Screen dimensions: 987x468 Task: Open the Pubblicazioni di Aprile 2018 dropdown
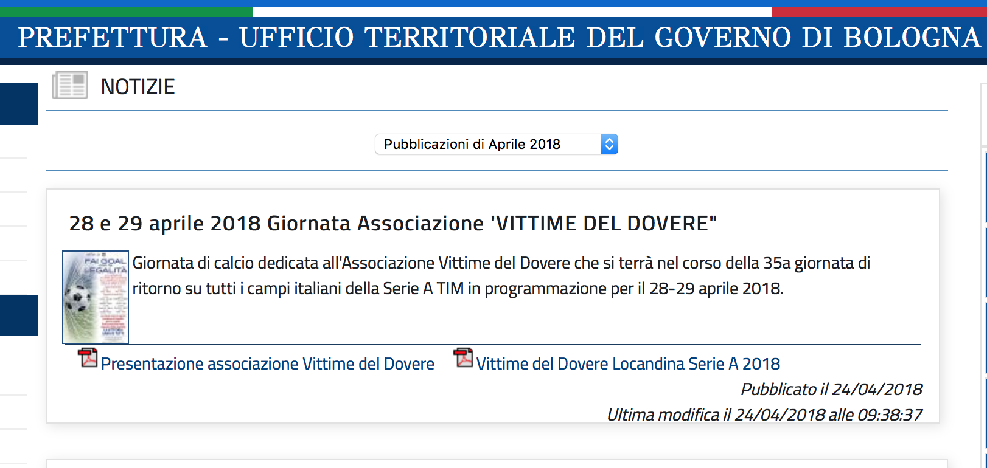(x=497, y=144)
